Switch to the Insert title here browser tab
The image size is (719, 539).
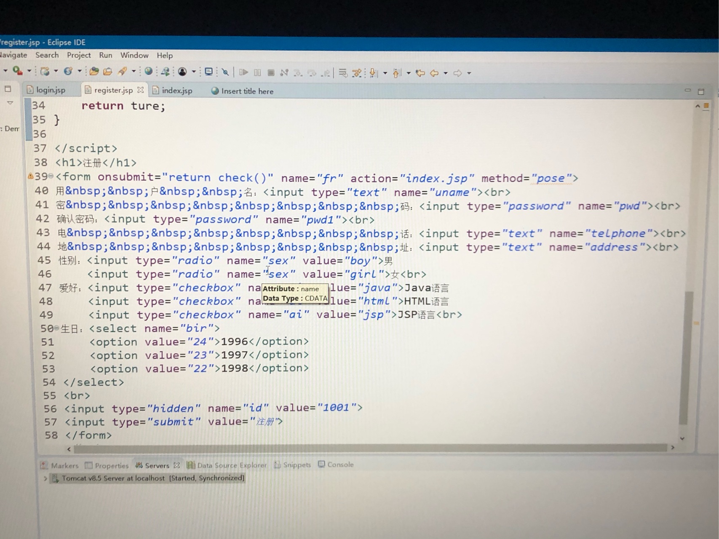pos(243,91)
